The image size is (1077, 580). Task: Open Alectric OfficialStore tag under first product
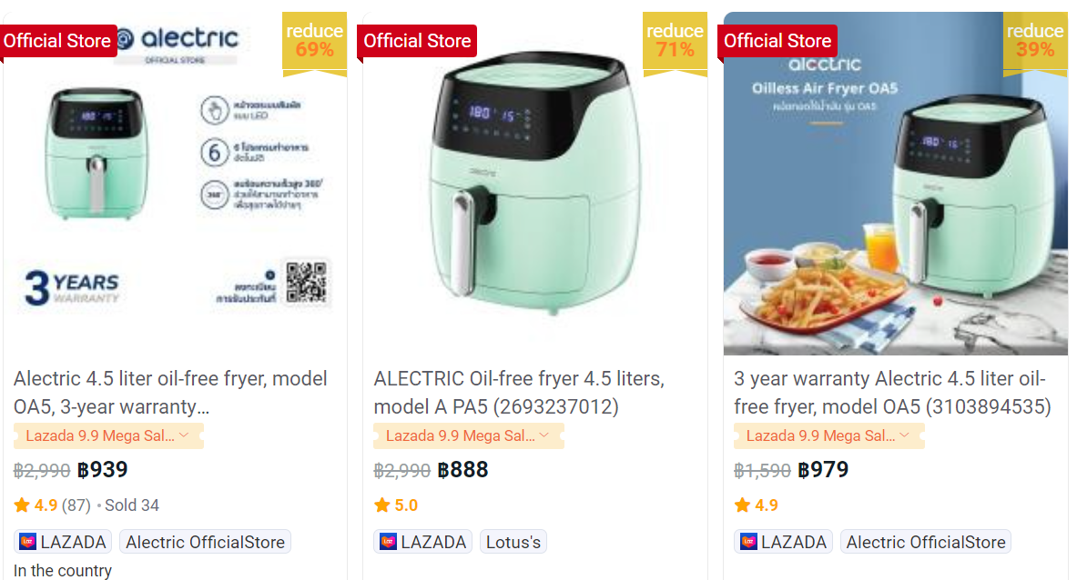pyautogui.click(x=205, y=543)
